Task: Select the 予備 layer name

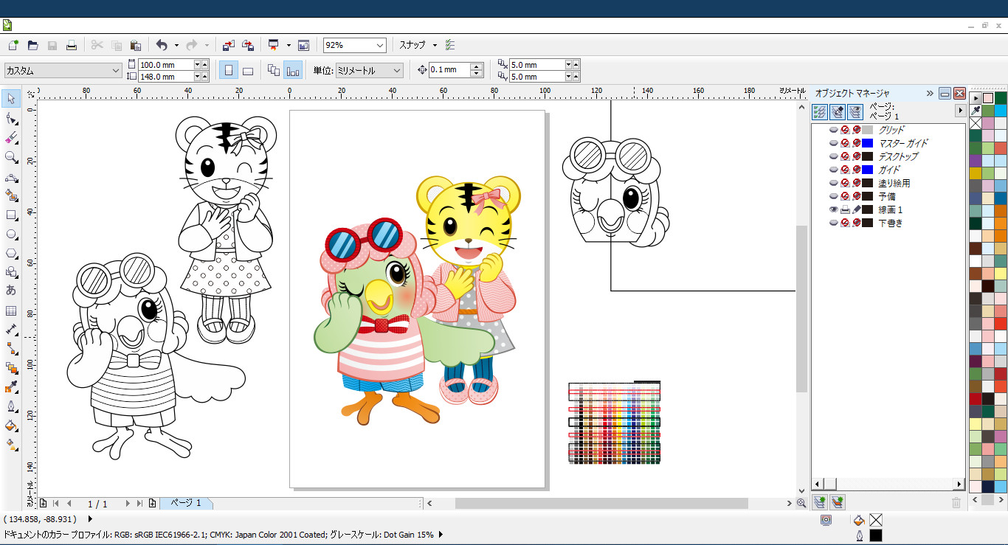Action: [x=886, y=197]
